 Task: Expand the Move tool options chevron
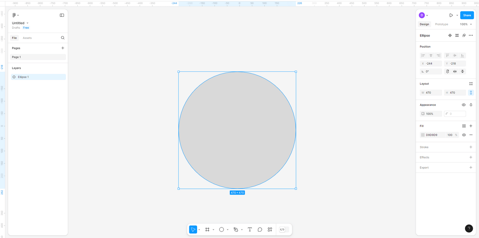pyautogui.click(x=199, y=229)
